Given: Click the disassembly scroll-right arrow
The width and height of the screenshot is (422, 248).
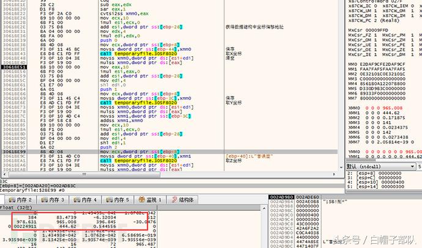Looking at the screenshot, I should point(334,174).
